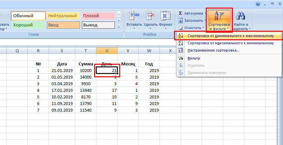
Task: Choose sort from minimum to maximum
Action: tap(230, 36)
